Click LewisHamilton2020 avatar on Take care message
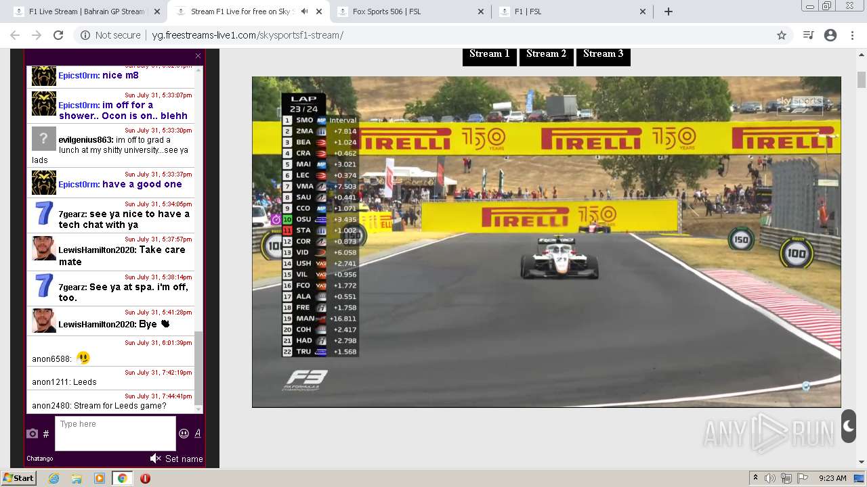Image resolution: width=867 pixels, height=487 pixels. click(x=44, y=248)
